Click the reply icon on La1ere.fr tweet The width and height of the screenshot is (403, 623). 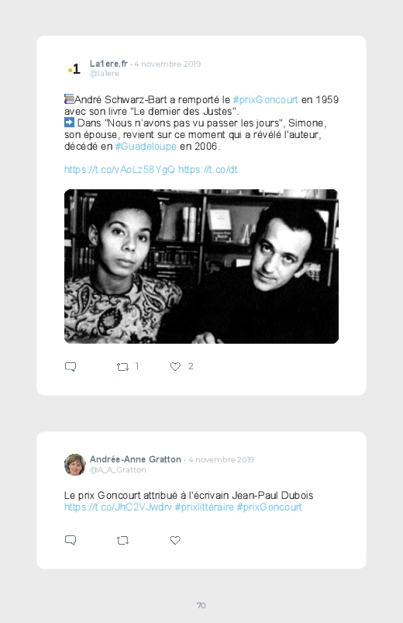coord(71,366)
